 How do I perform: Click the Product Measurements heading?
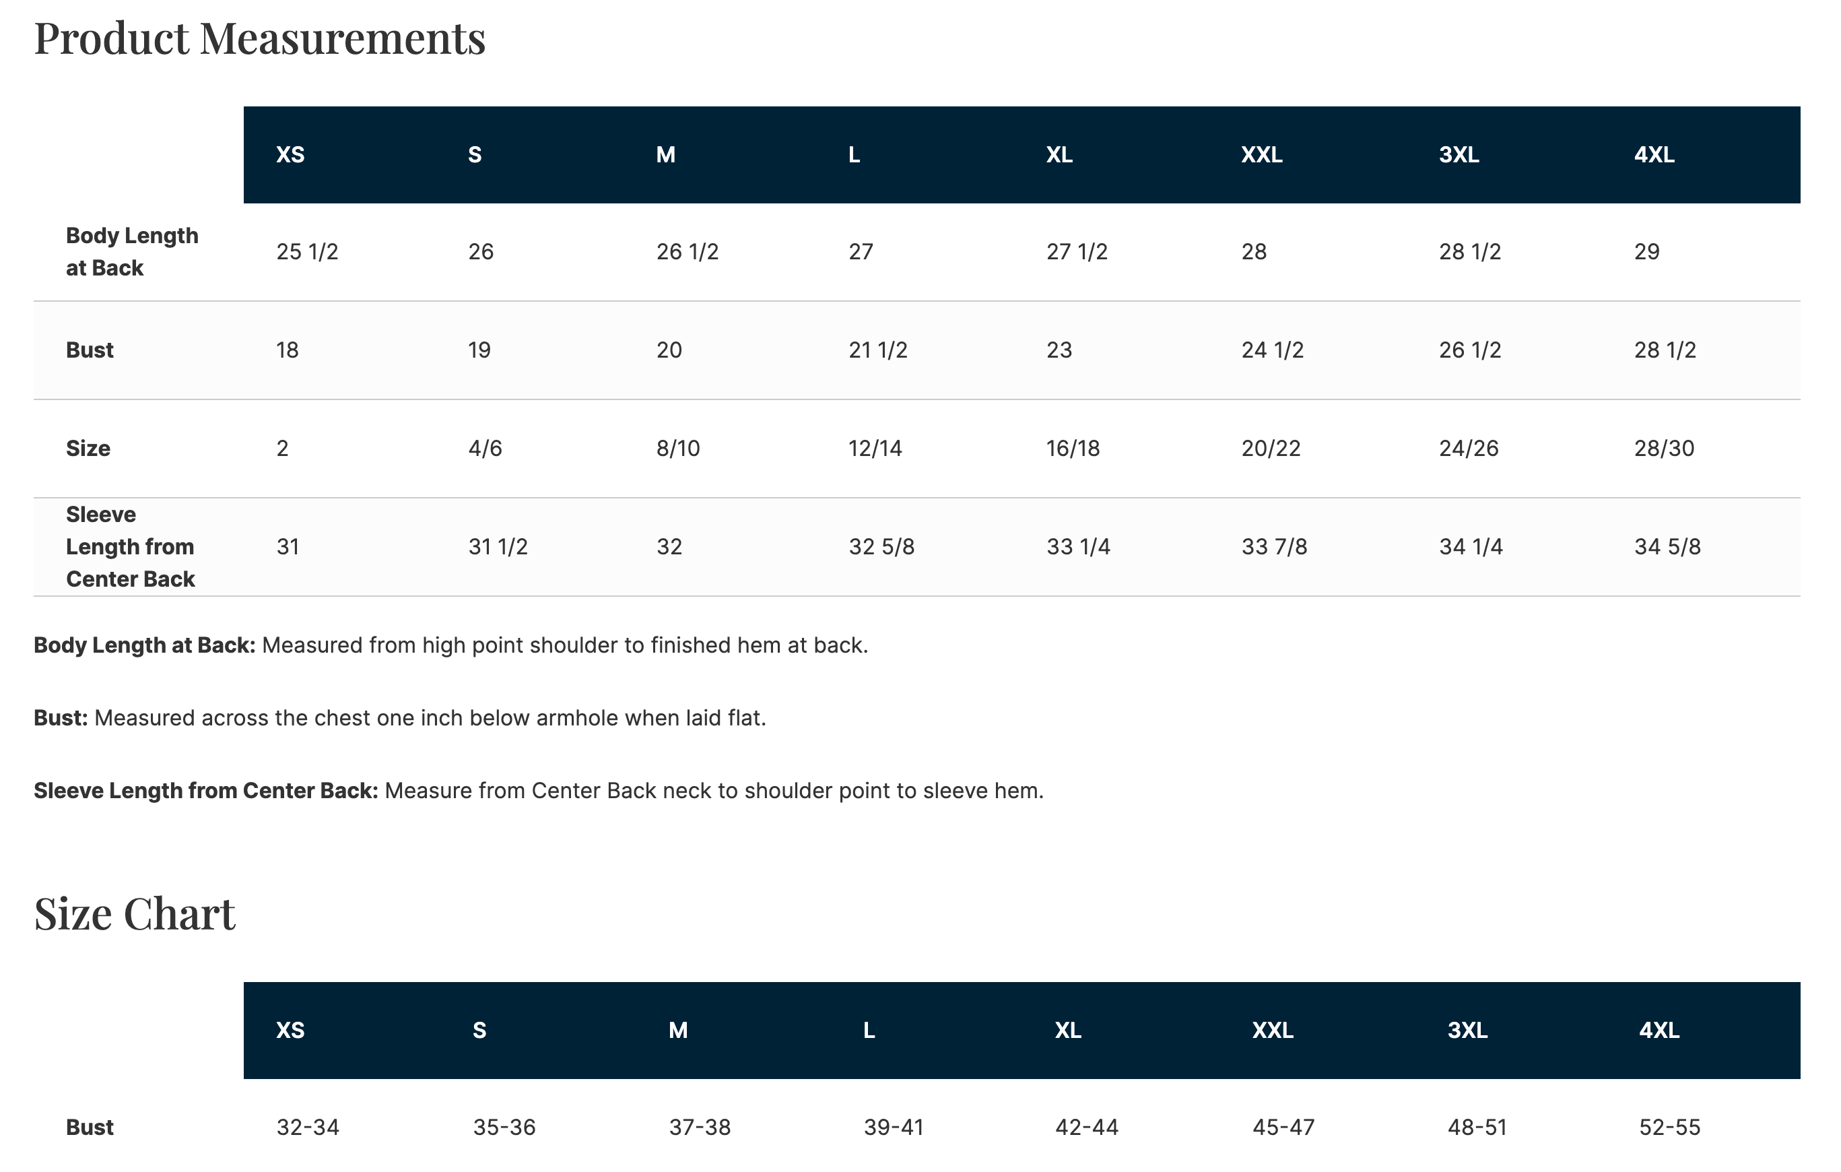point(260,38)
